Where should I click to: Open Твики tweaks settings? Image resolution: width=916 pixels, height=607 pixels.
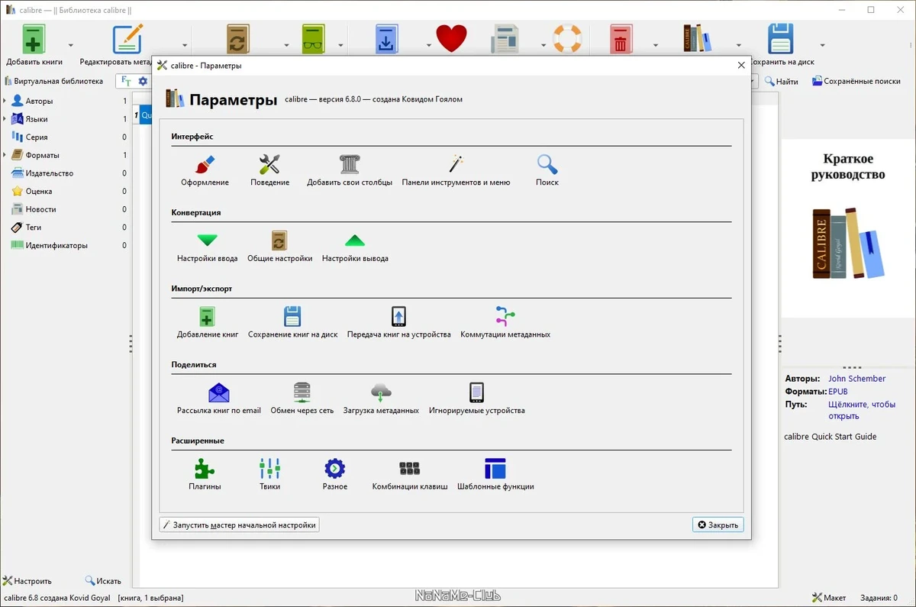tap(269, 474)
